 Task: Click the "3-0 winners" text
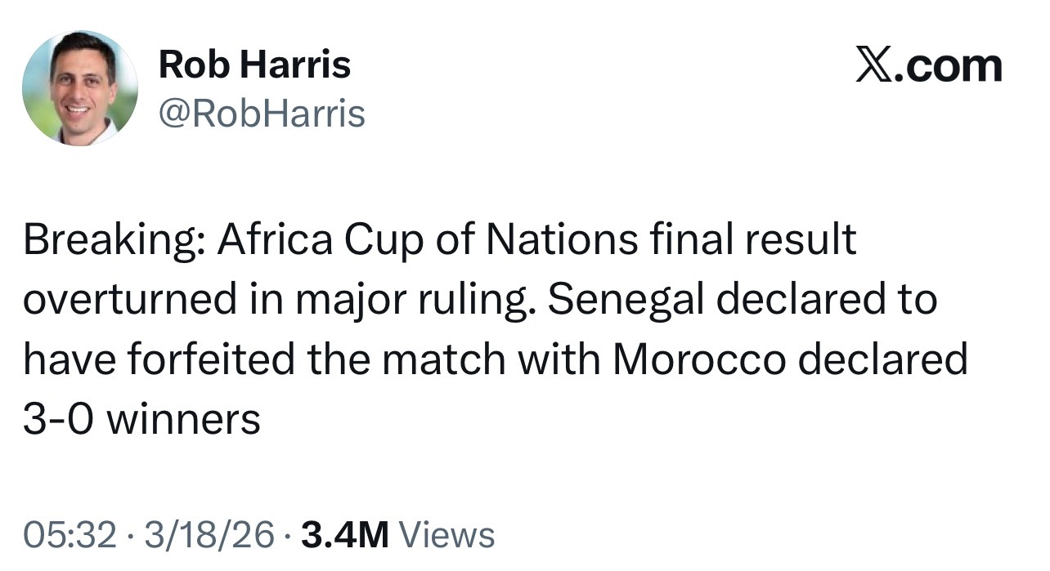point(141,420)
